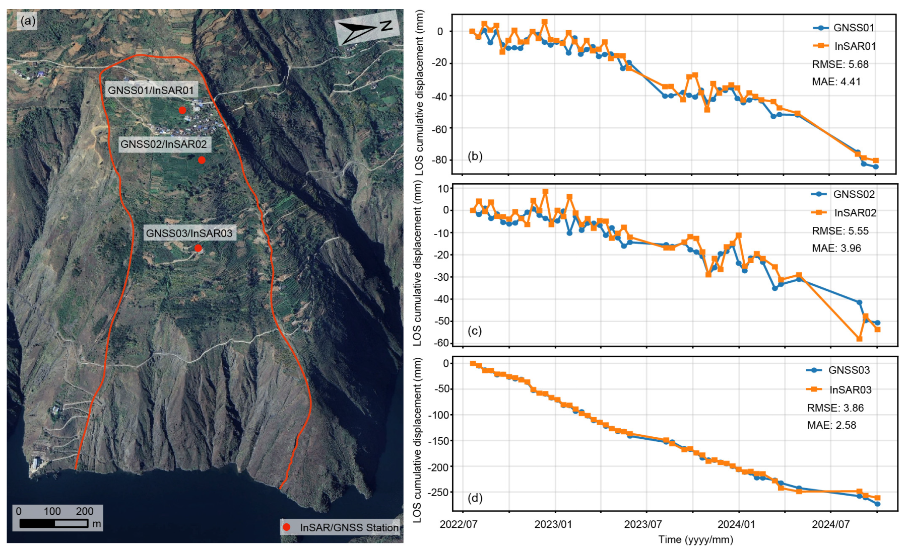This screenshot has width=906, height=556.
Task: Click the 2024/07 time axis tick label
Action: (x=831, y=524)
